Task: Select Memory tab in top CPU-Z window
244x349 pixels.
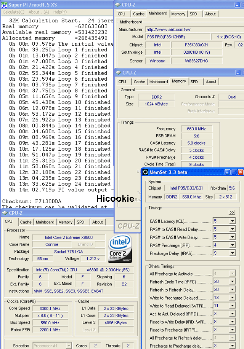Action: [178, 14]
